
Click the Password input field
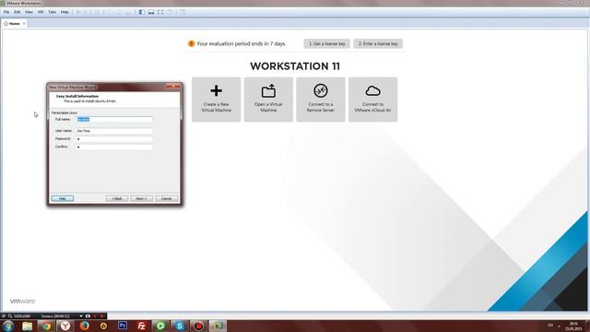(x=114, y=139)
